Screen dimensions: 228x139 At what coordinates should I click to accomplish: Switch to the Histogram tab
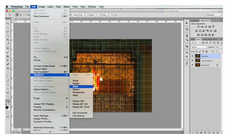pos(195,21)
